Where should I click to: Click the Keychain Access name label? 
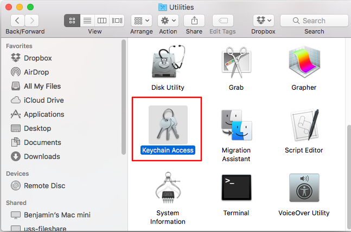[x=168, y=150]
